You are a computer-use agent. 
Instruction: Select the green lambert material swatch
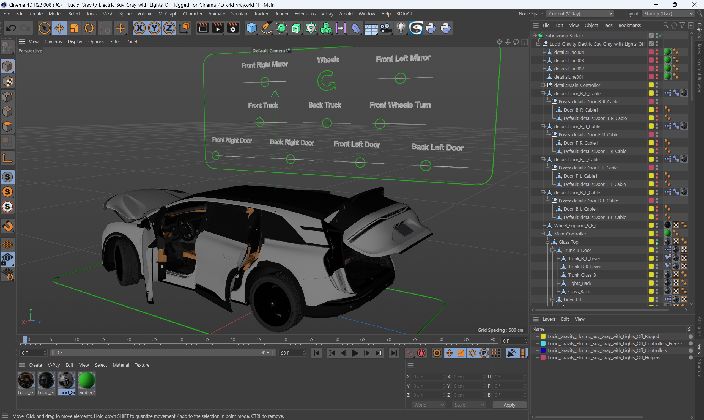(87, 380)
